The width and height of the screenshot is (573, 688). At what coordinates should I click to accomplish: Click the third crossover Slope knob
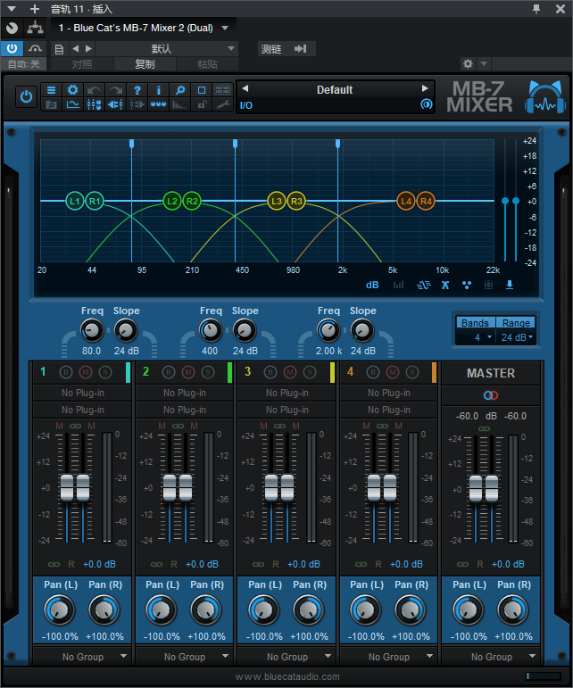point(362,330)
